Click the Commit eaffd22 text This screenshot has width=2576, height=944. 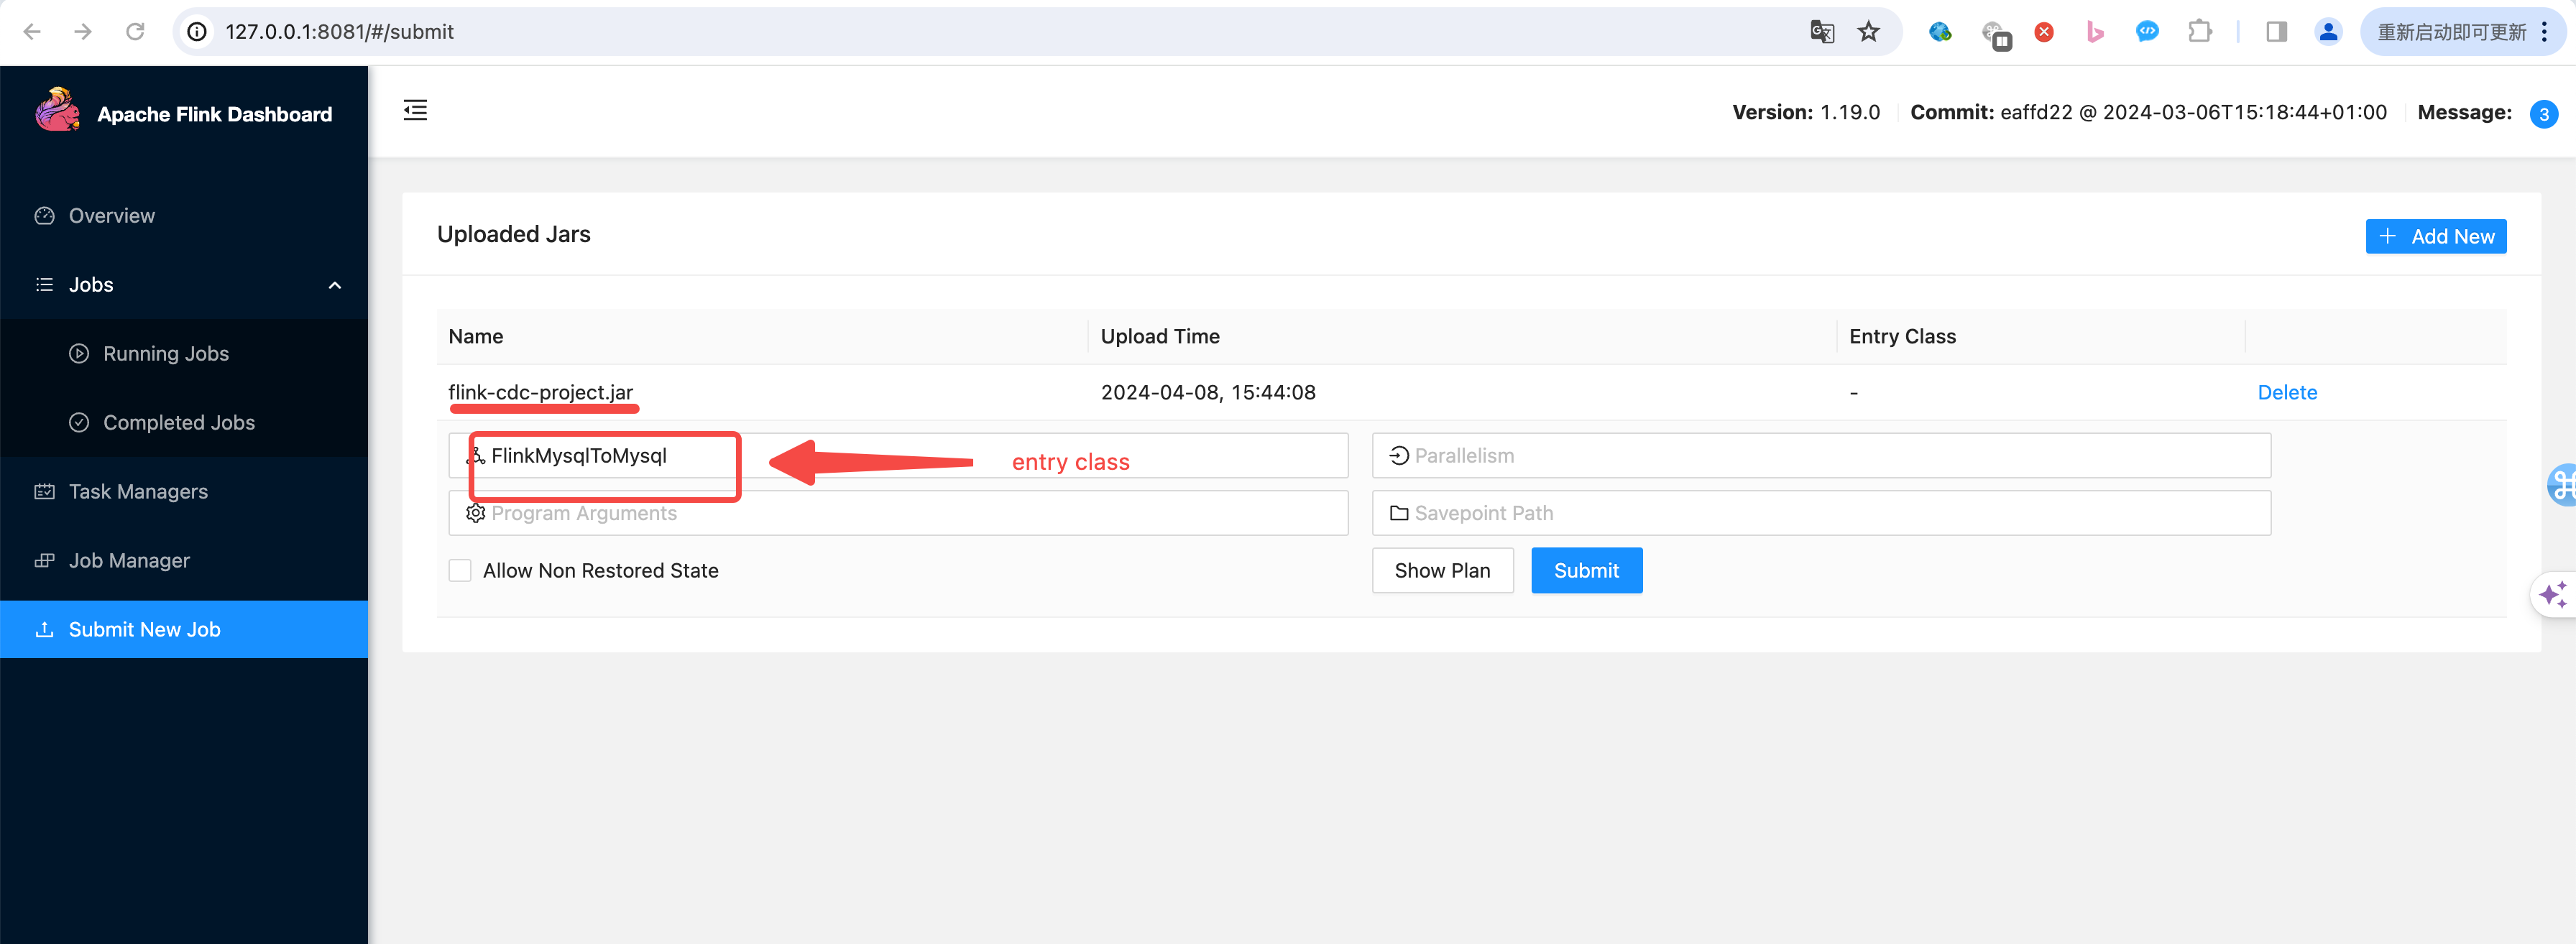click(x=2148, y=113)
